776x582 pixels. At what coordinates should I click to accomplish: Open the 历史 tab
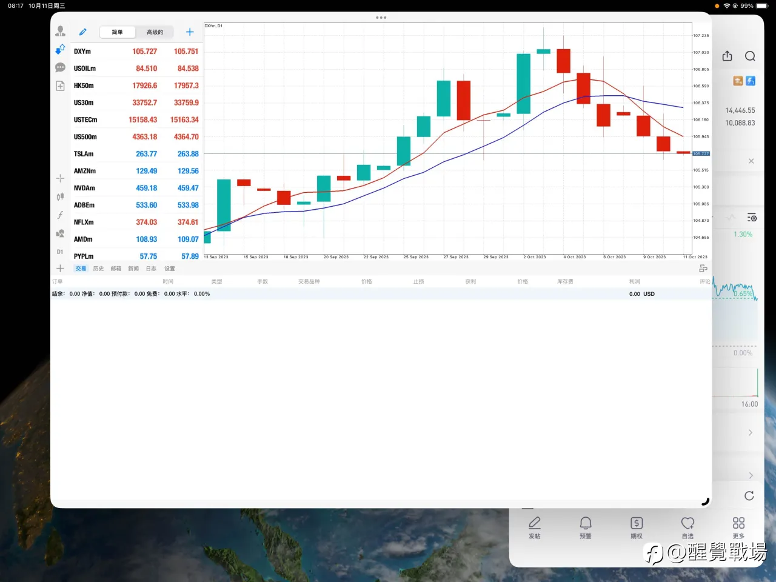98,269
